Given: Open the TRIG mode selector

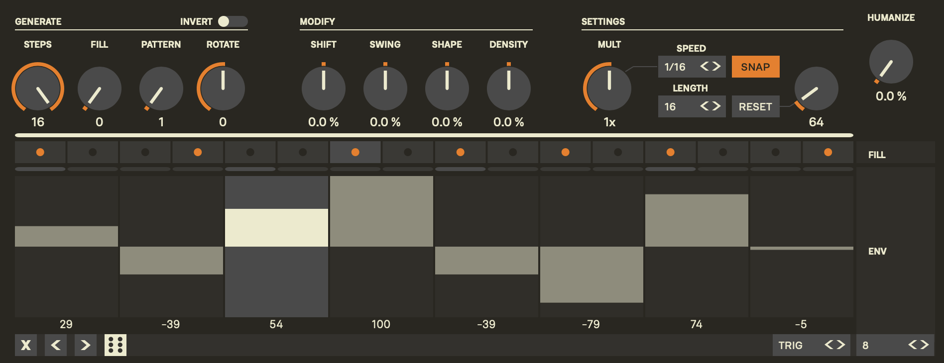Looking at the screenshot, I should [x=812, y=345].
